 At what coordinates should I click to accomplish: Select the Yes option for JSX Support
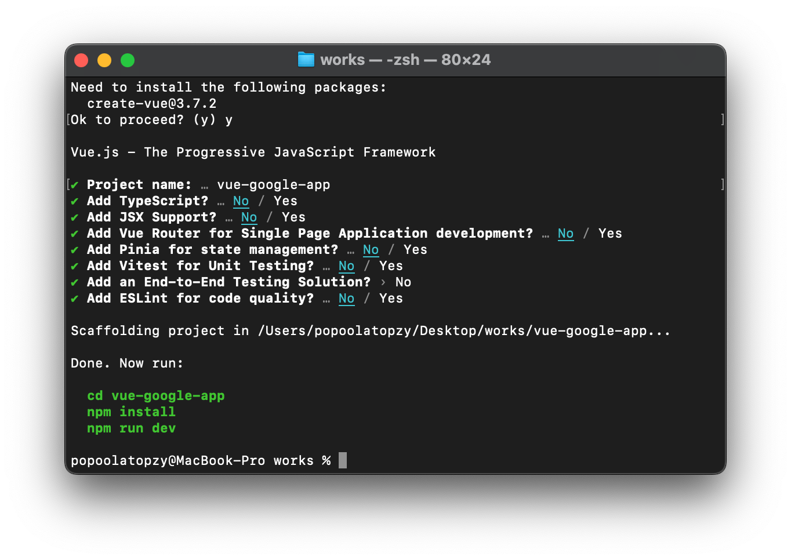pyautogui.click(x=293, y=217)
